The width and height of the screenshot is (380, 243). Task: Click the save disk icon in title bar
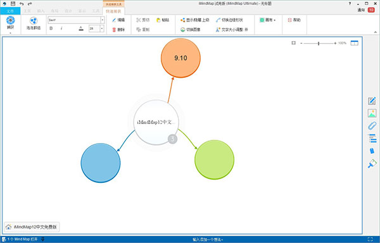pos(13,3)
